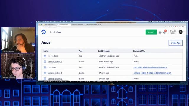Click the app icon beside rss-reader2
The height and width of the screenshot is (106, 189).
tap(45, 56)
